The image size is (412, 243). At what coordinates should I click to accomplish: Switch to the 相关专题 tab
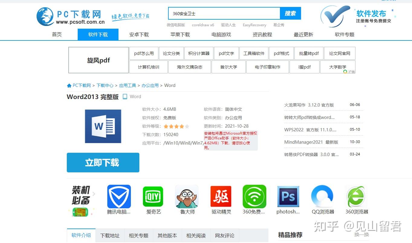pyautogui.click(x=138, y=236)
